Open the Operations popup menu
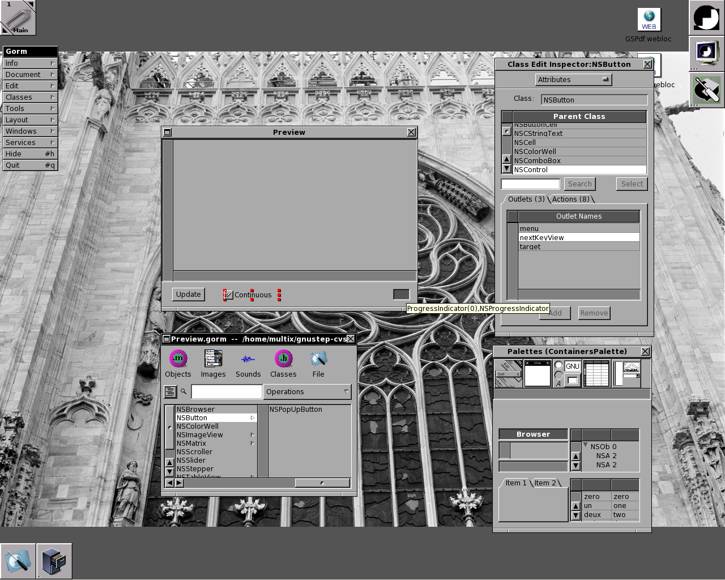 tap(307, 392)
